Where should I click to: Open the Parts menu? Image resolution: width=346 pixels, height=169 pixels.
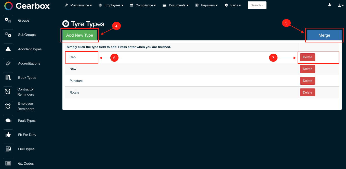[x=233, y=5]
